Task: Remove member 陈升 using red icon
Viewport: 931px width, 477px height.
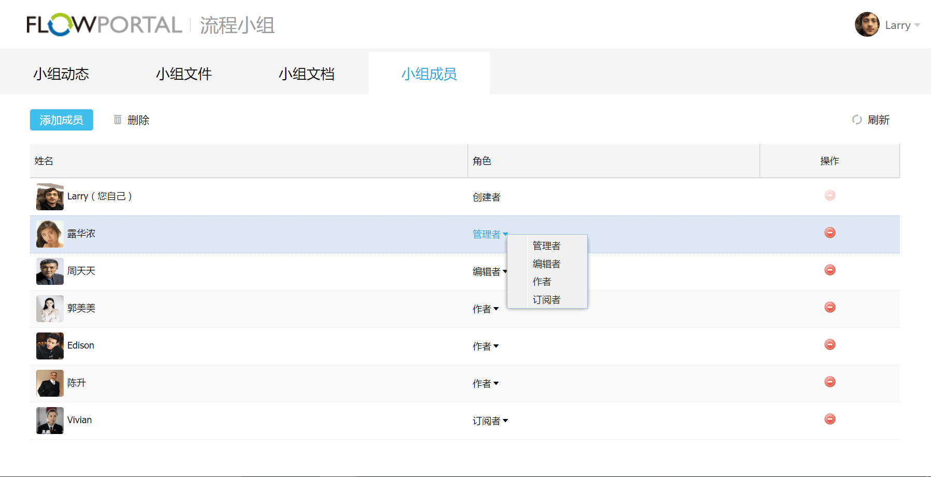Action: tap(830, 382)
